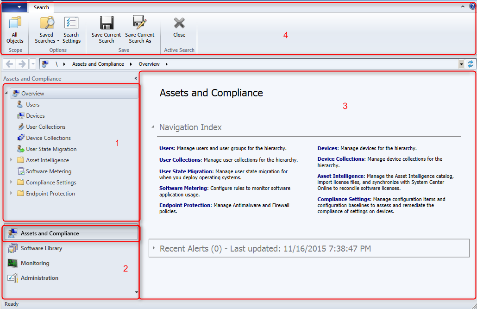Expand the Endpoint Protection folder

11,193
